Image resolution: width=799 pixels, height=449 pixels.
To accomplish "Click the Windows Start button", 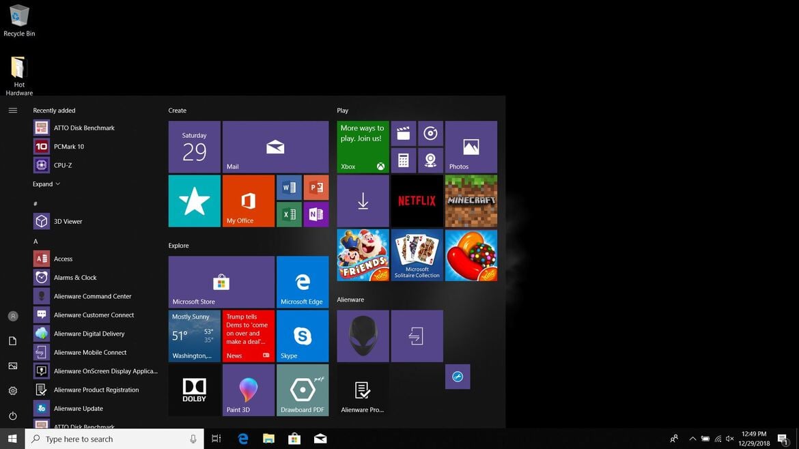I will click(12, 438).
